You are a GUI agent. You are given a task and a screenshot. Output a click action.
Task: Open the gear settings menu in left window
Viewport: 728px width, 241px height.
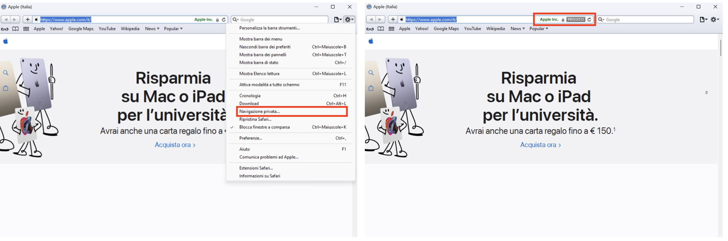click(x=349, y=20)
